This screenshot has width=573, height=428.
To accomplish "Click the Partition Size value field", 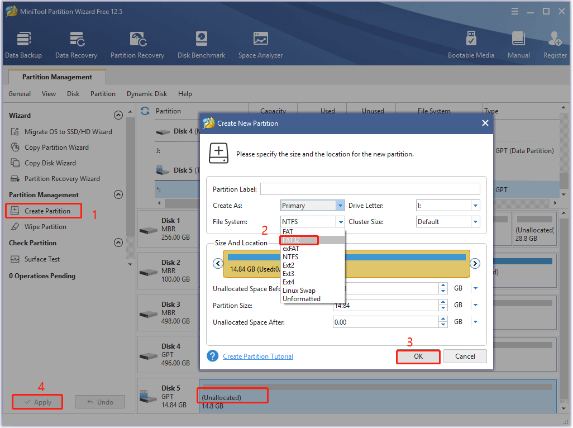I will 385,305.
